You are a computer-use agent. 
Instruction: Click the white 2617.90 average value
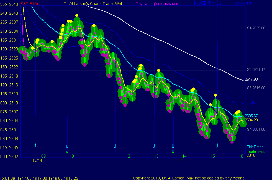[251, 79]
